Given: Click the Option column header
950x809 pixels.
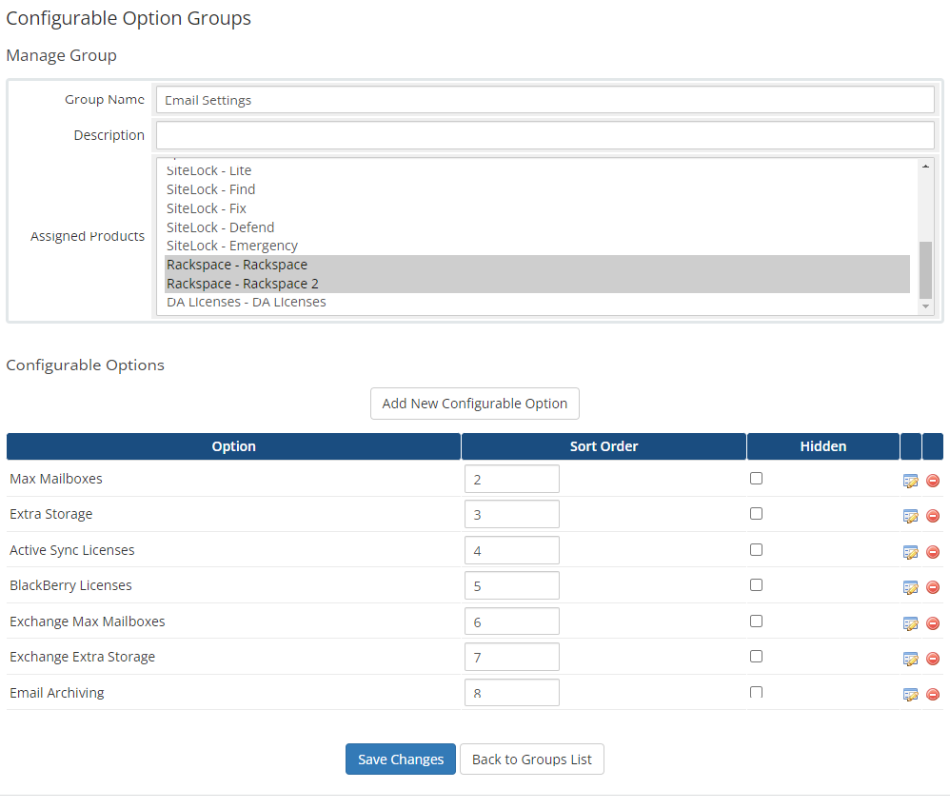Looking at the screenshot, I should [x=234, y=446].
